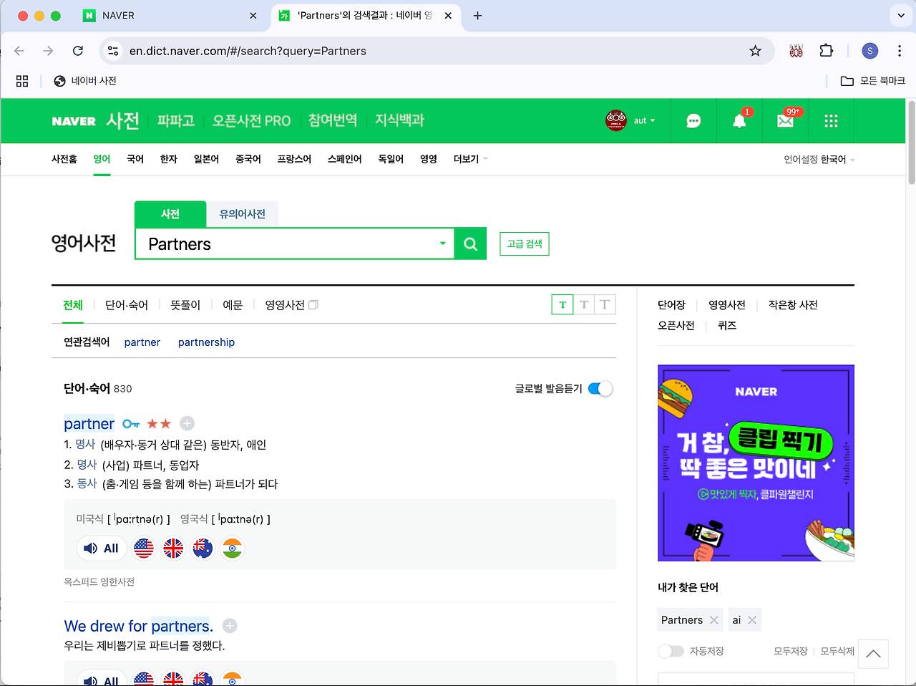Open the Naver services grid menu

click(x=831, y=121)
